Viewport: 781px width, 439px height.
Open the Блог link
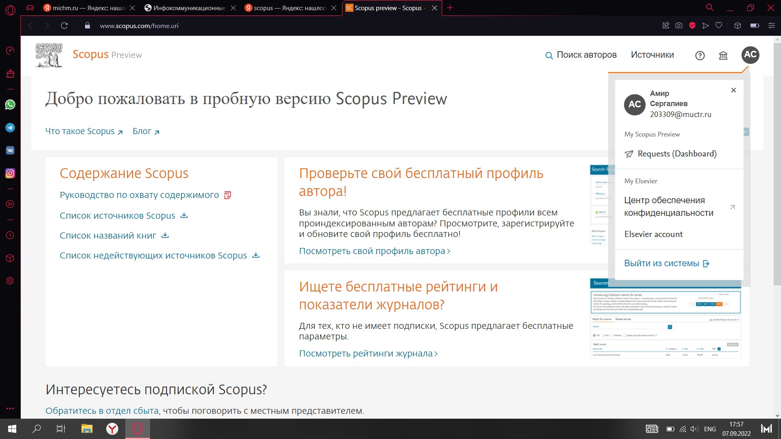tap(146, 131)
